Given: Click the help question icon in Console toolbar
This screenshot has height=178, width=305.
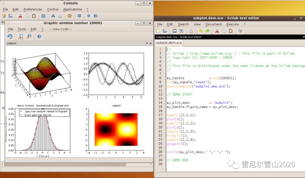Looking at the screenshot, I should click(95, 16).
